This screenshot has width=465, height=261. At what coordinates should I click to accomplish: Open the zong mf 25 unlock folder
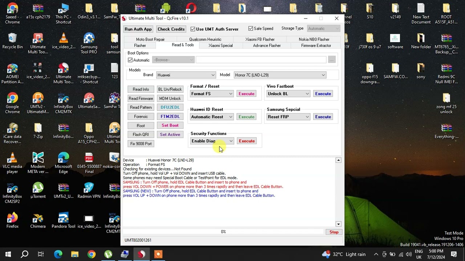click(x=446, y=103)
